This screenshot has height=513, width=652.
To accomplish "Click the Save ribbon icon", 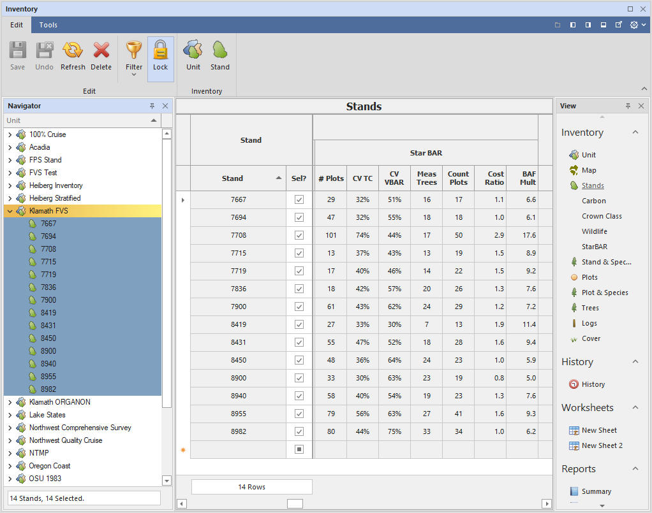I will tap(17, 50).
